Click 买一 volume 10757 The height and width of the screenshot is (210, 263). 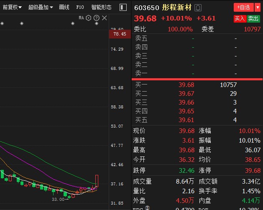coord(228,85)
